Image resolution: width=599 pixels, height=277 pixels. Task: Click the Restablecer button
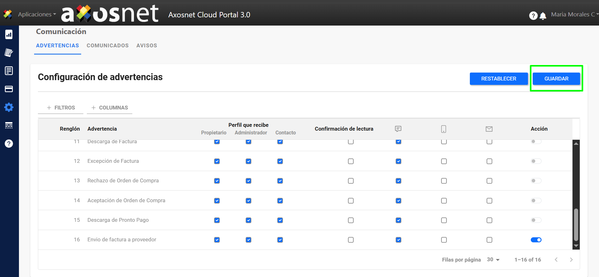pos(498,79)
